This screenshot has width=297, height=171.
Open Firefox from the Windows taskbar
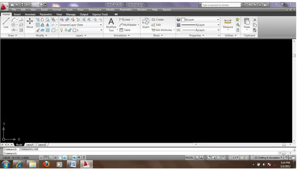[x=46, y=164]
